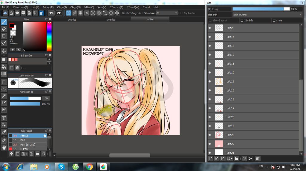This screenshot has height=171, width=306.
Task: Switch to the third Untitled tab
Action: tap(150, 19)
